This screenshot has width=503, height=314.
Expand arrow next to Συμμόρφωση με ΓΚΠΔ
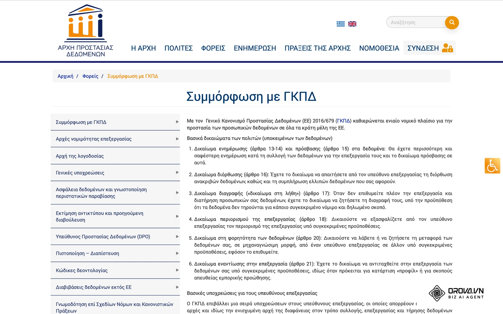click(x=177, y=122)
